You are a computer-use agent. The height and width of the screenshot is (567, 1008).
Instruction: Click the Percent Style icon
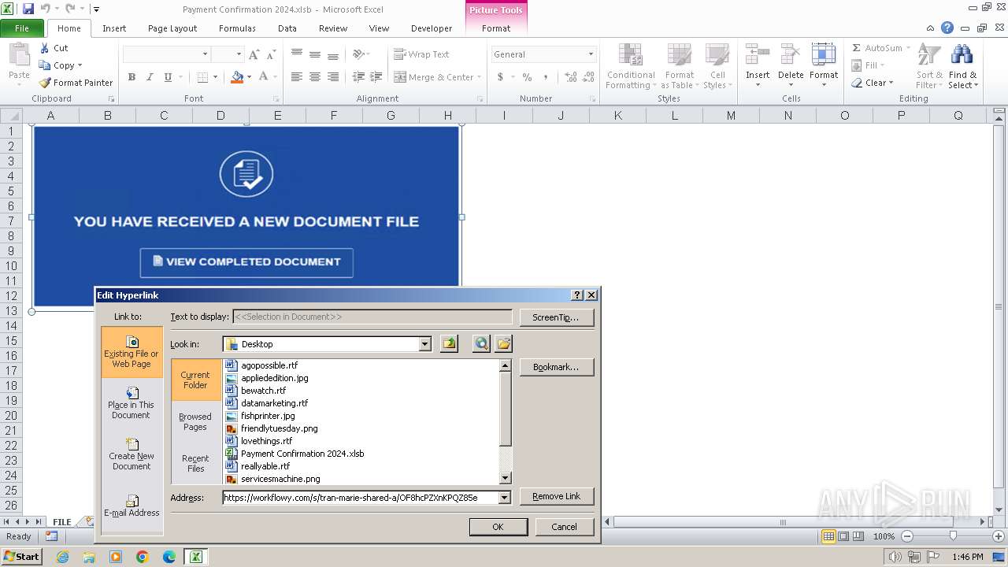pos(527,77)
